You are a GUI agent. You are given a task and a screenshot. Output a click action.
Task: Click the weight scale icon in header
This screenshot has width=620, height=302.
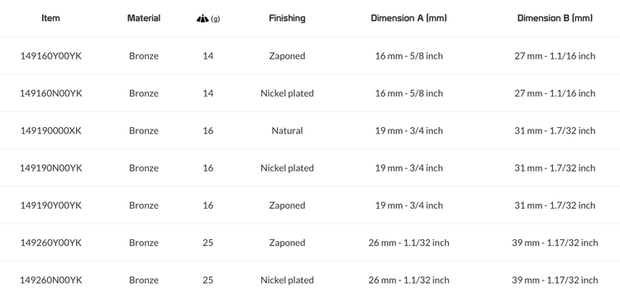(x=203, y=18)
